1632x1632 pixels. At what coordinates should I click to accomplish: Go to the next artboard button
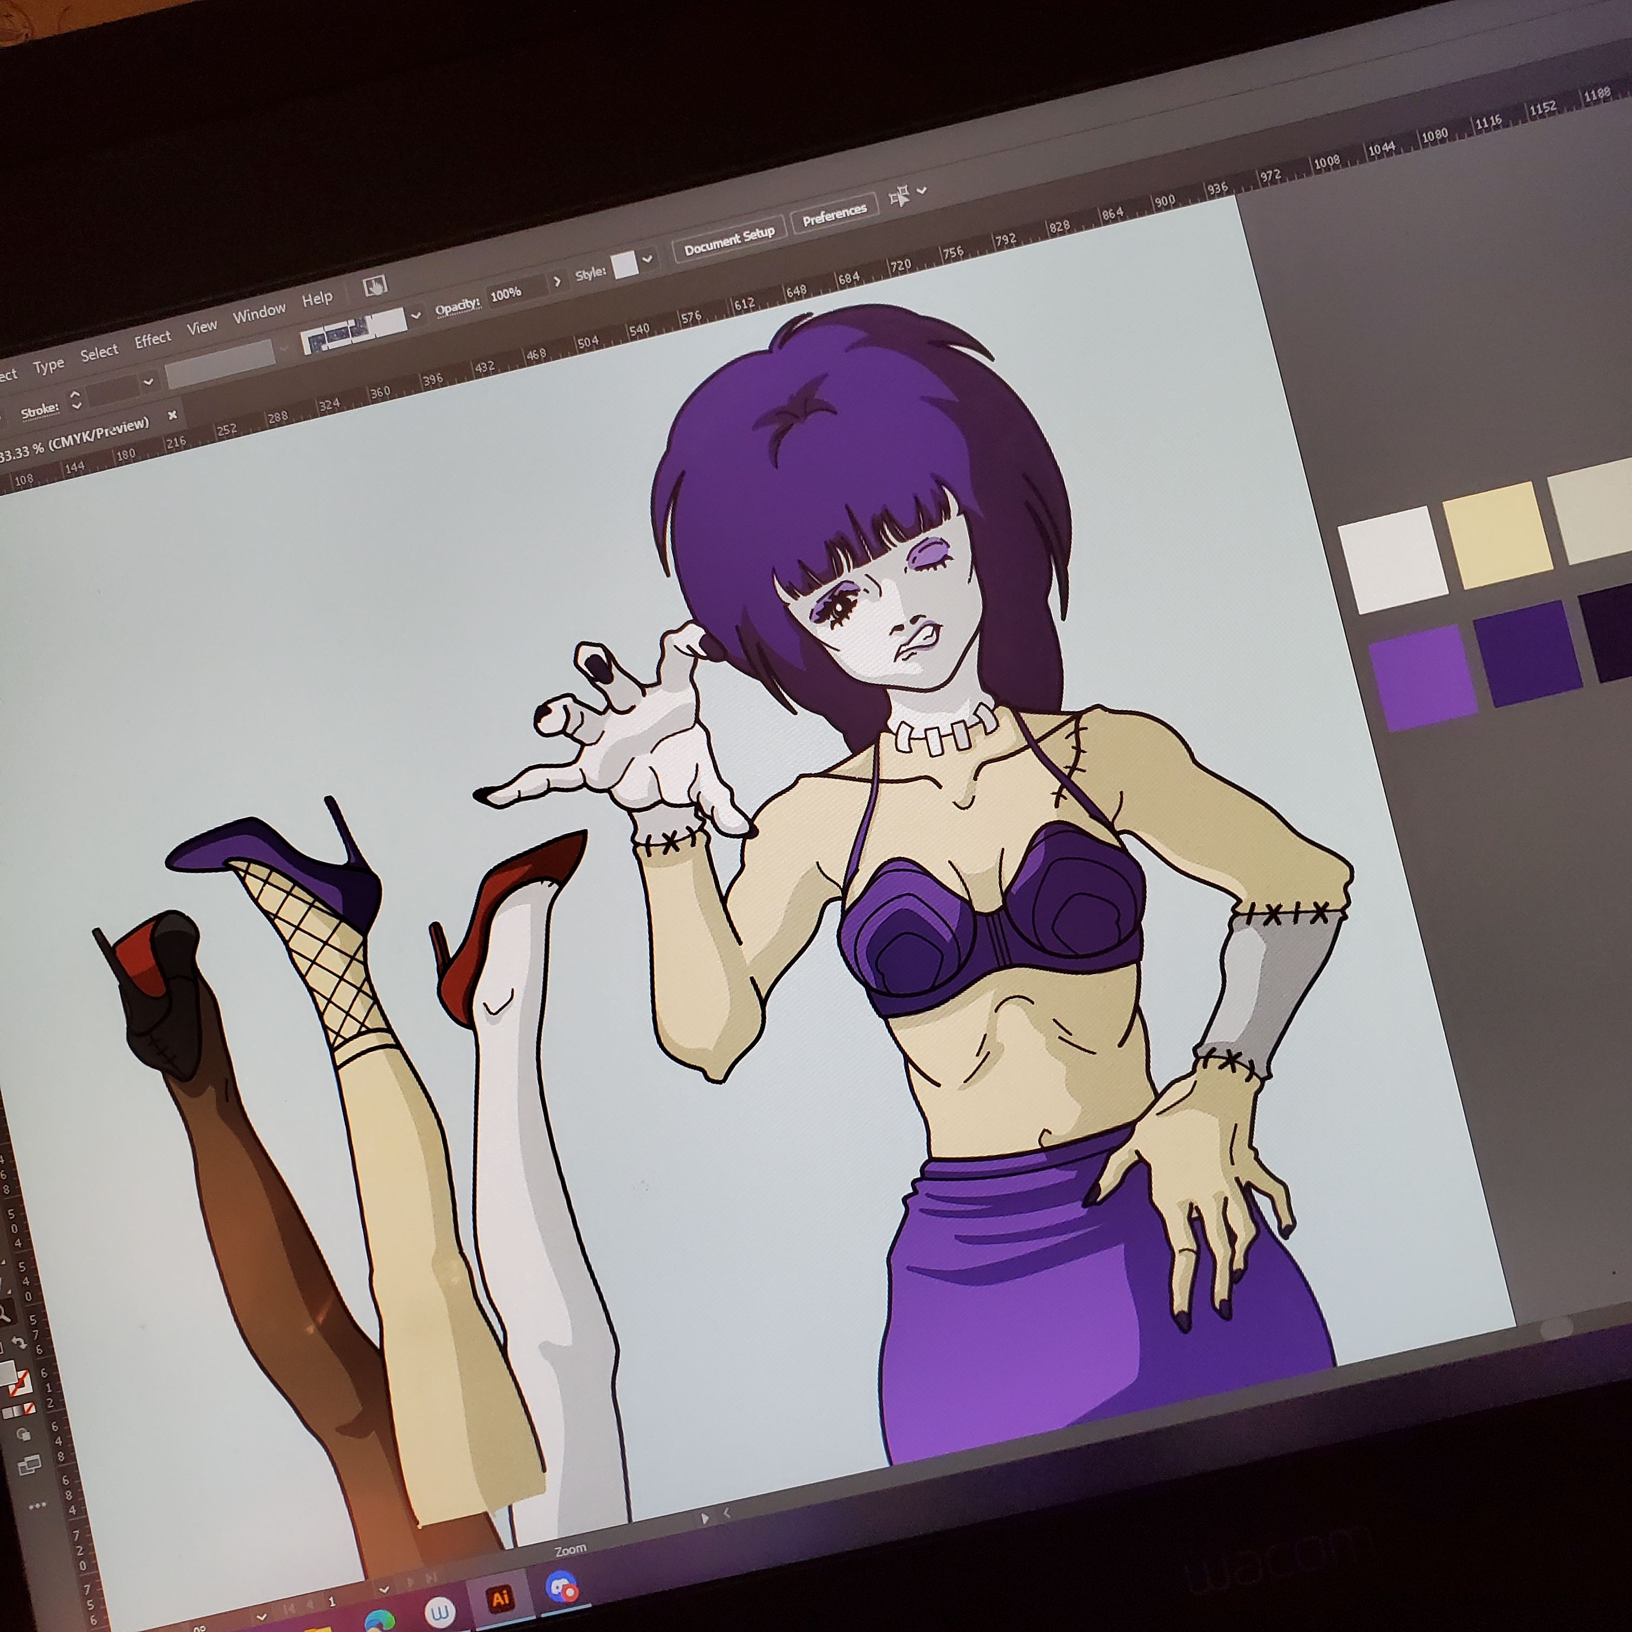pos(411,1582)
